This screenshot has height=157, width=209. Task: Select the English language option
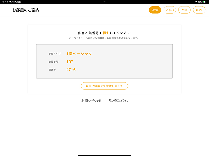click(x=170, y=10)
